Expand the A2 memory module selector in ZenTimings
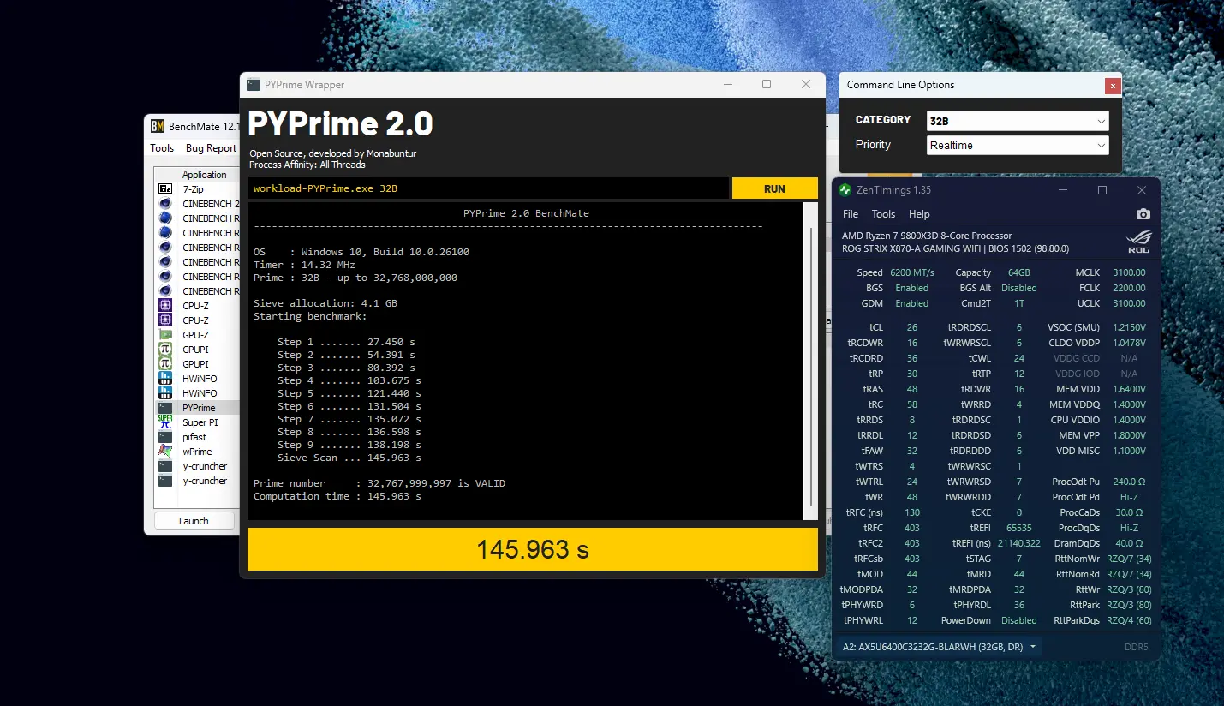Screen dimensions: 1224x706 pyautogui.click(x=940, y=647)
